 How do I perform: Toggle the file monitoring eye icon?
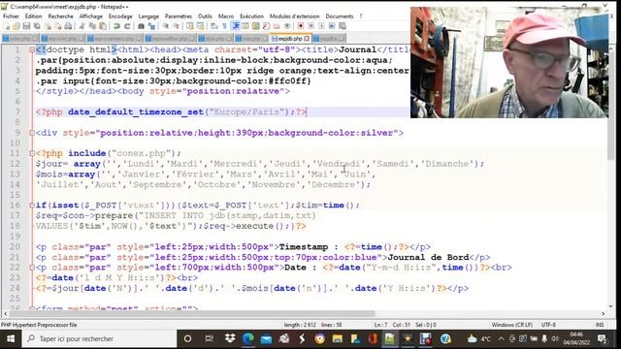tap(287, 26)
